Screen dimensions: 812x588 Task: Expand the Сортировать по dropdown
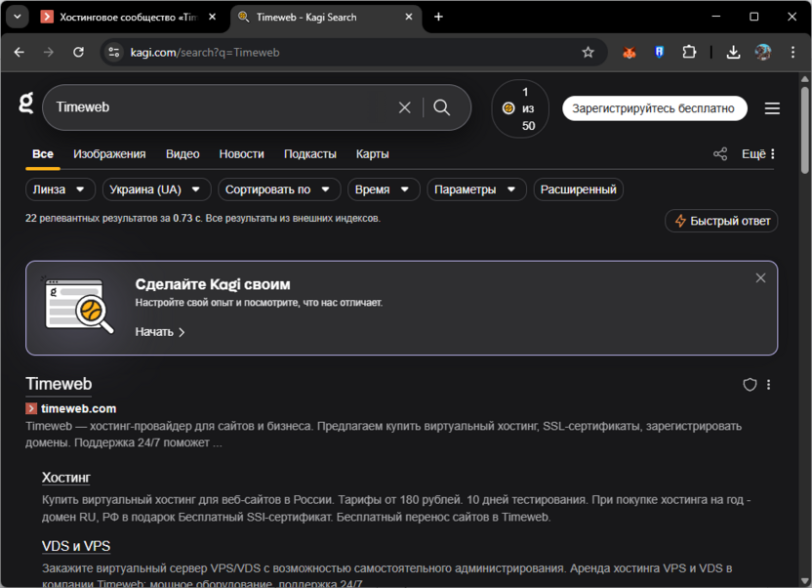tap(279, 189)
